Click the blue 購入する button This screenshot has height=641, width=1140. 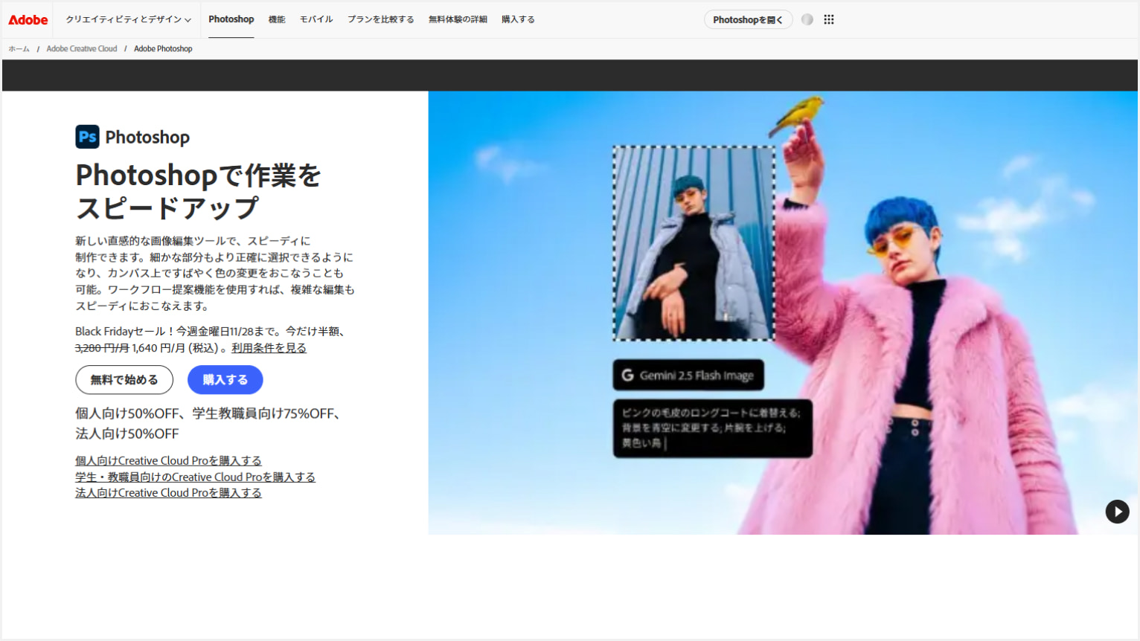click(225, 379)
